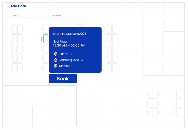Image resolution: width=188 pixels, height=130 pixels.
Task: Click the 3rd Floor label in popup
Action: coord(60,41)
